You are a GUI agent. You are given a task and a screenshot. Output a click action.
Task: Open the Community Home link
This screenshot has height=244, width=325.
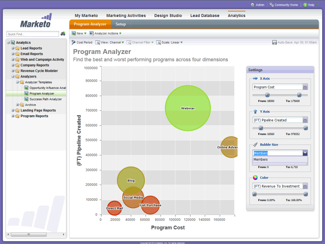[x=284, y=5]
